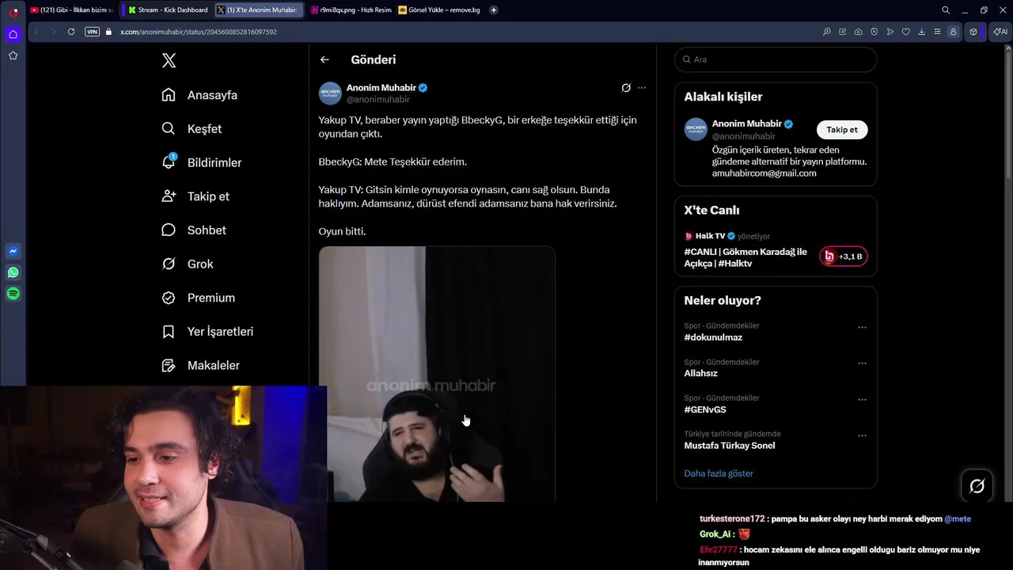Focus the Ara search field
The width and height of the screenshot is (1013, 570).
click(x=776, y=59)
